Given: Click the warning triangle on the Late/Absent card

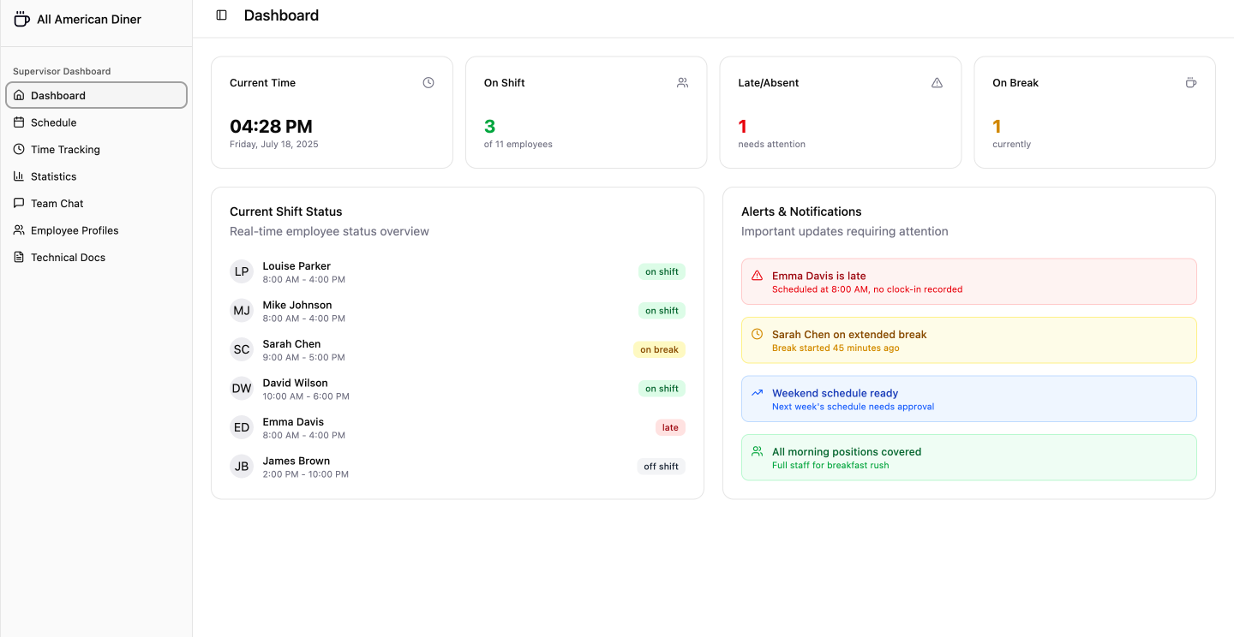Looking at the screenshot, I should tap(937, 82).
